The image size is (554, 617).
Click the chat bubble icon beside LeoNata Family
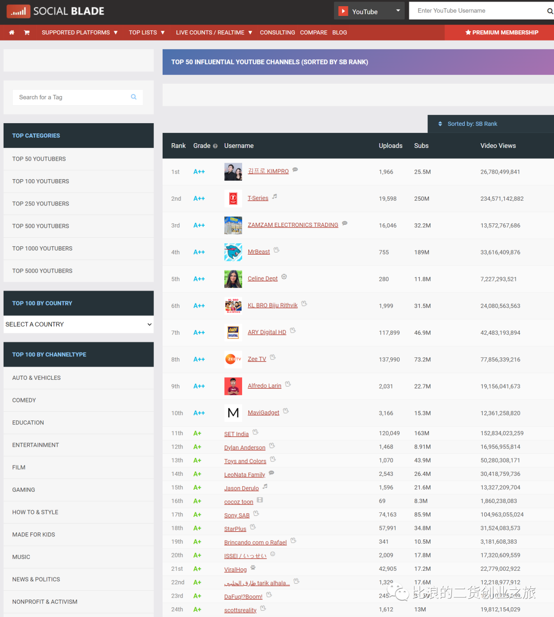(271, 473)
